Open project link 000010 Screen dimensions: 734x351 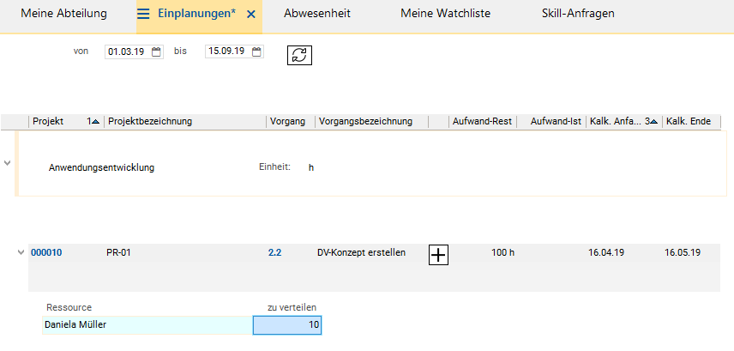[46, 253]
